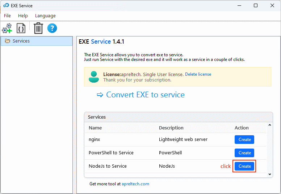Click services list scroll up arrow
Viewport: 281px width, 194px height.
pos(270,125)
